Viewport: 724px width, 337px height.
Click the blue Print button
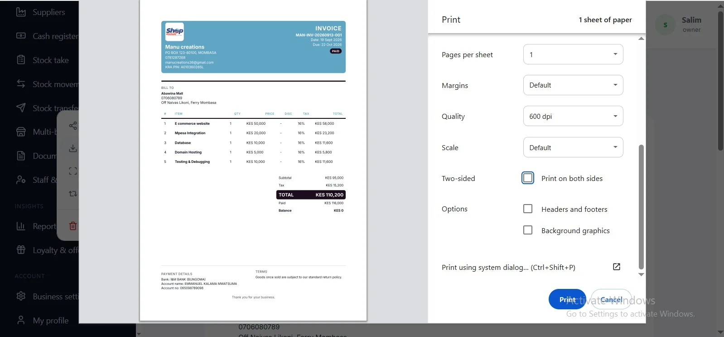pos(567,299)
